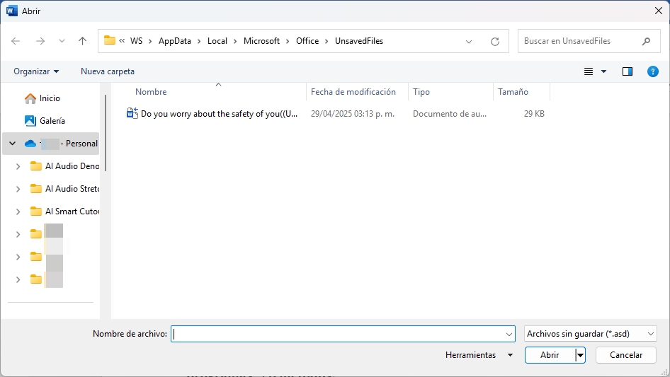Go forward with the right arrow
This screenshot has height=377, width=670.
[40, 41]
